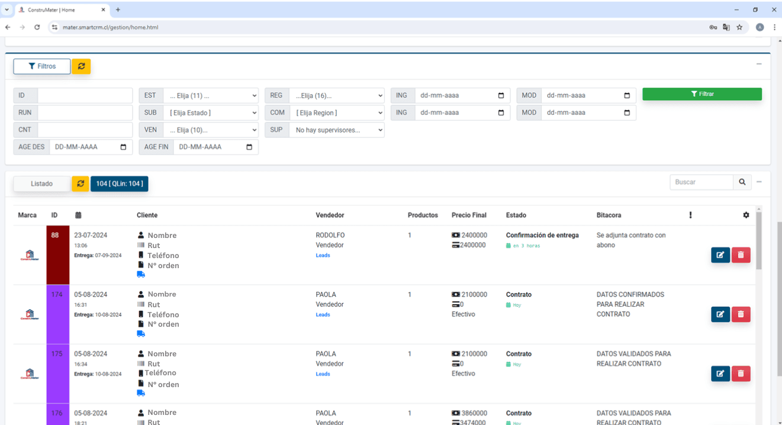The image size is (782, 425).
Task: Delete record 88 with the trash icon
Action: coord(741,255)
